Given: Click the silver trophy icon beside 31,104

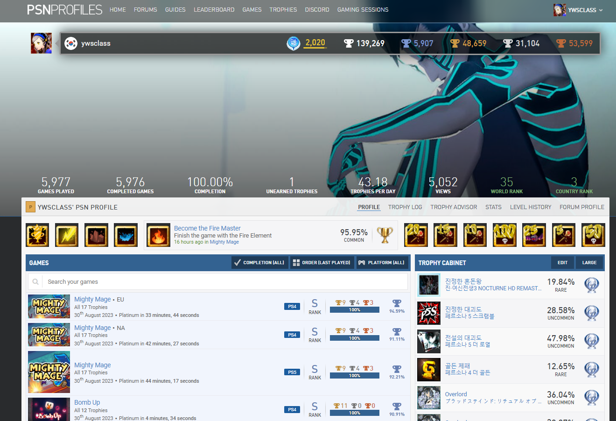Looking at the screenshot, I should [508, 43].
